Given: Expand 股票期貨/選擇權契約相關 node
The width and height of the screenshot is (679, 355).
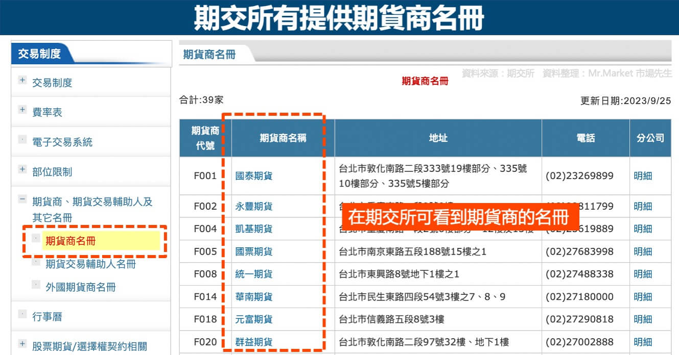Looking at the screenshot, I should point(22,344).
